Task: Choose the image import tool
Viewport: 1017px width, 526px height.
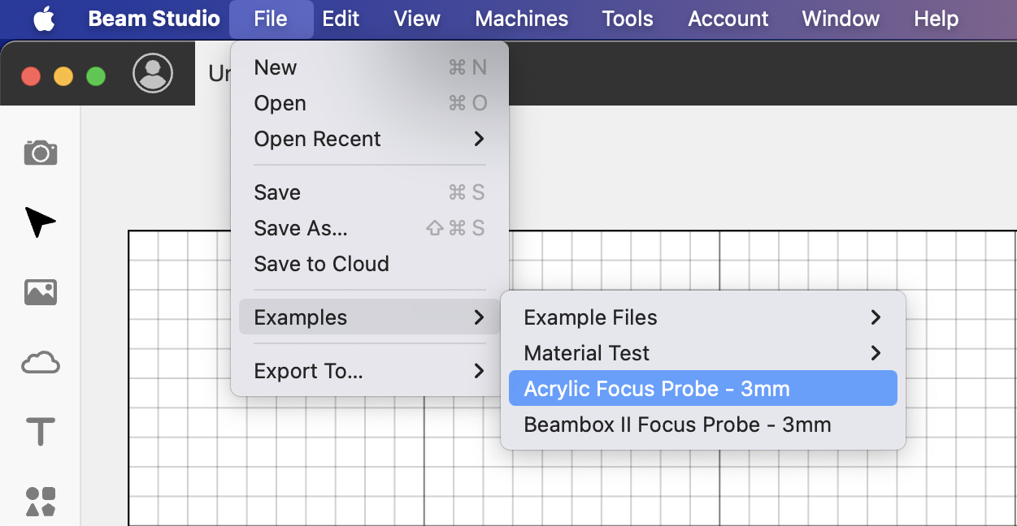Action: [41, 291]
